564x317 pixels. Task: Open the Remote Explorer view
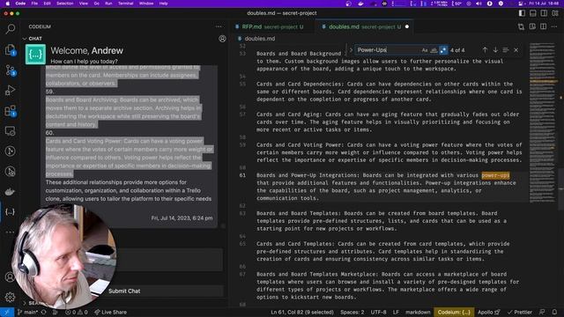pyautogui.click(x=10, y=131)
